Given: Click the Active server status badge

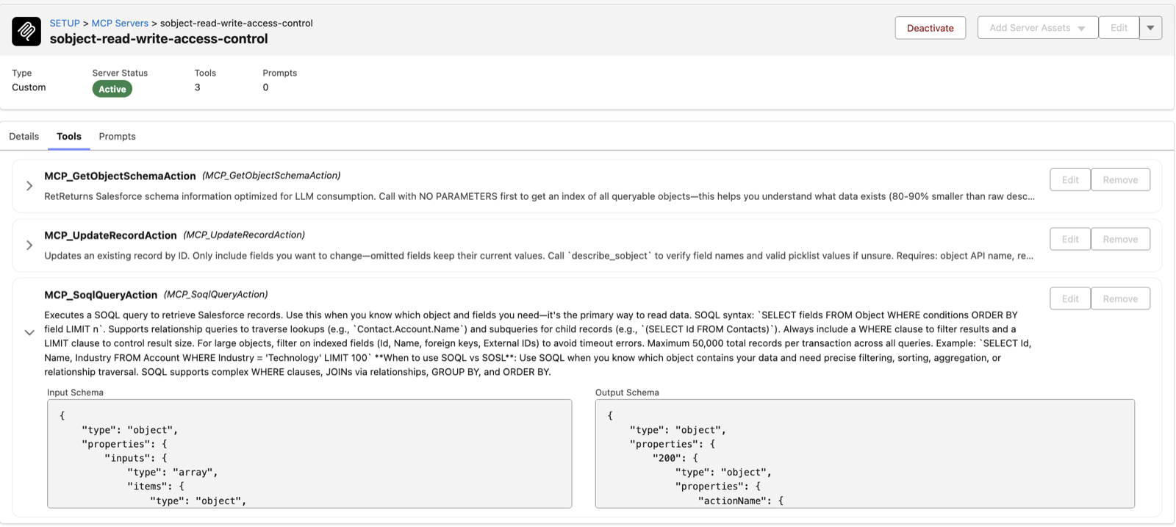Looking at the screenshot, I should [112, 89].
